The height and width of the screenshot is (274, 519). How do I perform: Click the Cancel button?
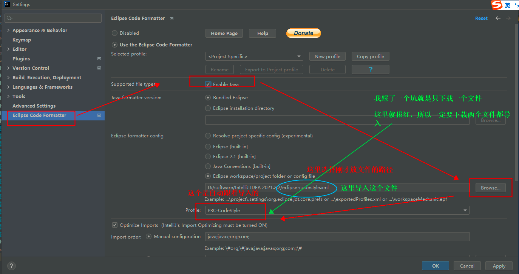point(467,266)
